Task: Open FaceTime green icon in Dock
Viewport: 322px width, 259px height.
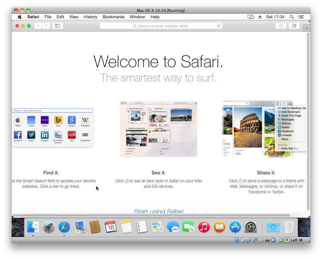Action: pyautogui.click(x=188, y=227)
